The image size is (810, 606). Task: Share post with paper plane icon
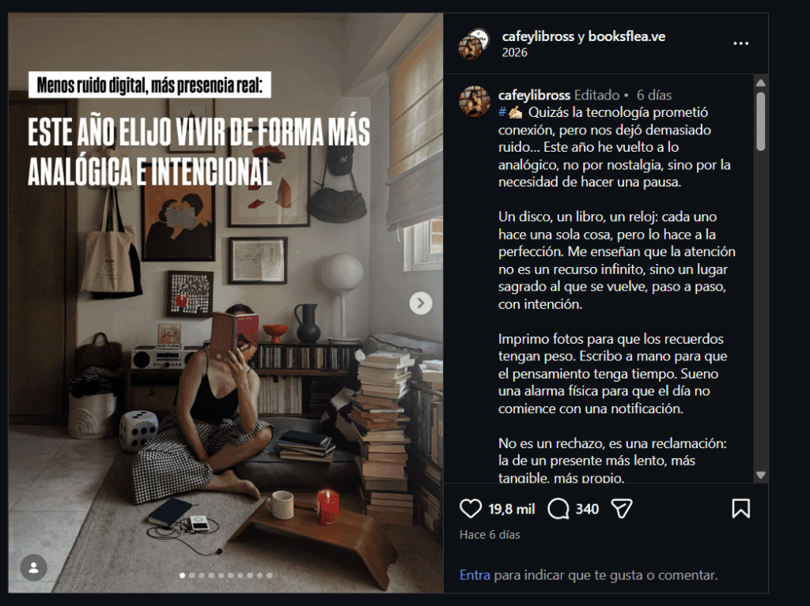pos(622,509)
